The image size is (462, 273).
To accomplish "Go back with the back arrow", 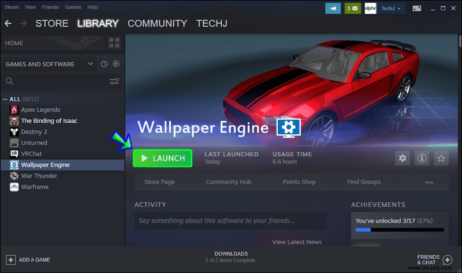I will [8, 23].
